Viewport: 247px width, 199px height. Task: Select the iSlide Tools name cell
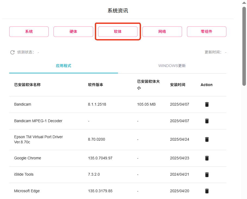[x=24, y=175]
